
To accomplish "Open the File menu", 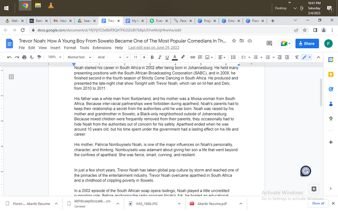I will point(22,48).
